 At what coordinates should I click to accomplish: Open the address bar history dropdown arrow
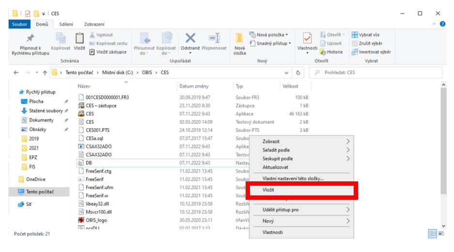pos(287,73)
